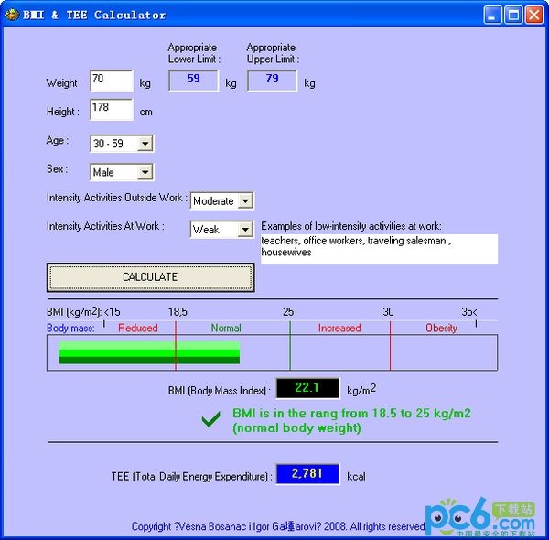Click the 'Normal' body mass label
549x540 pixels.
click(x=226, y=328)
